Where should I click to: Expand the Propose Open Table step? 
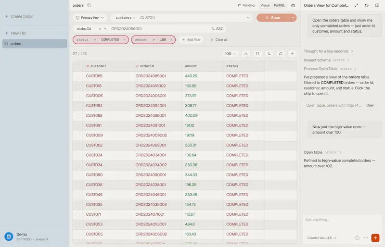pyautogui.click(x=330, y=69)
